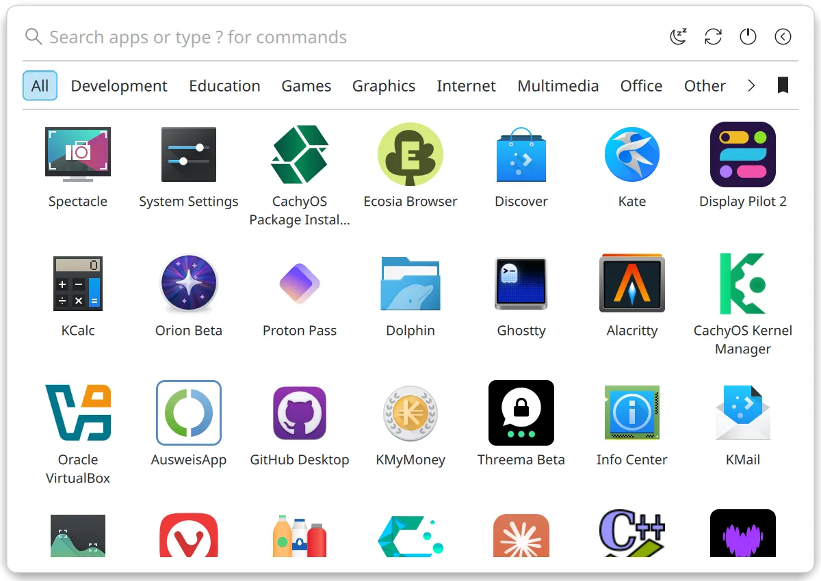Switch to the Multimedia category

(x=558, y=85)
